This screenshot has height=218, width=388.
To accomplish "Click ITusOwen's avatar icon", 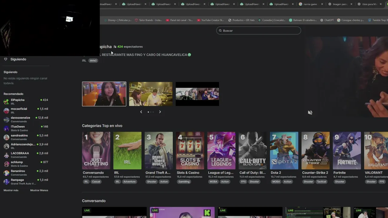I will tap(6, 128).
